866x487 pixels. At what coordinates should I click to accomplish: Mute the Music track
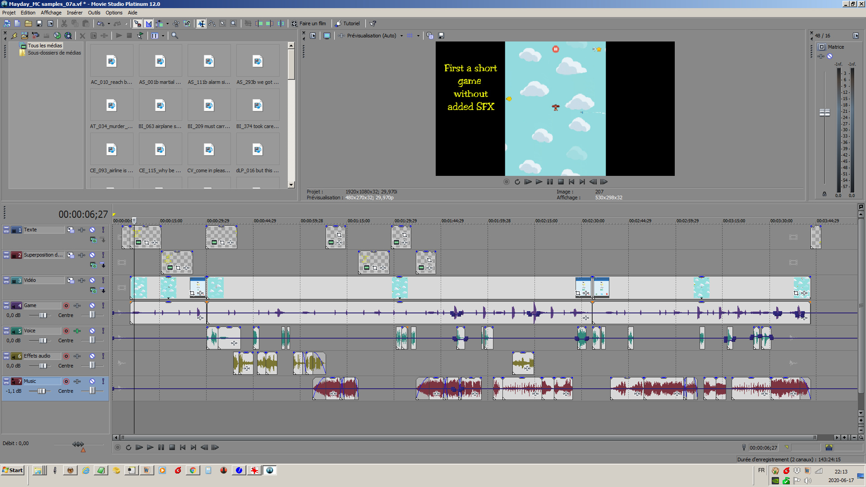92,381
